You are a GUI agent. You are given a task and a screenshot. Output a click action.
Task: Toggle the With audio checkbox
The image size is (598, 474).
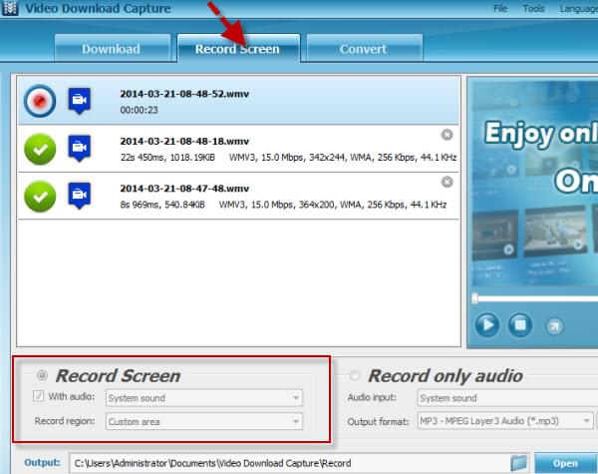pyautogui.click(x=39, y=396)
